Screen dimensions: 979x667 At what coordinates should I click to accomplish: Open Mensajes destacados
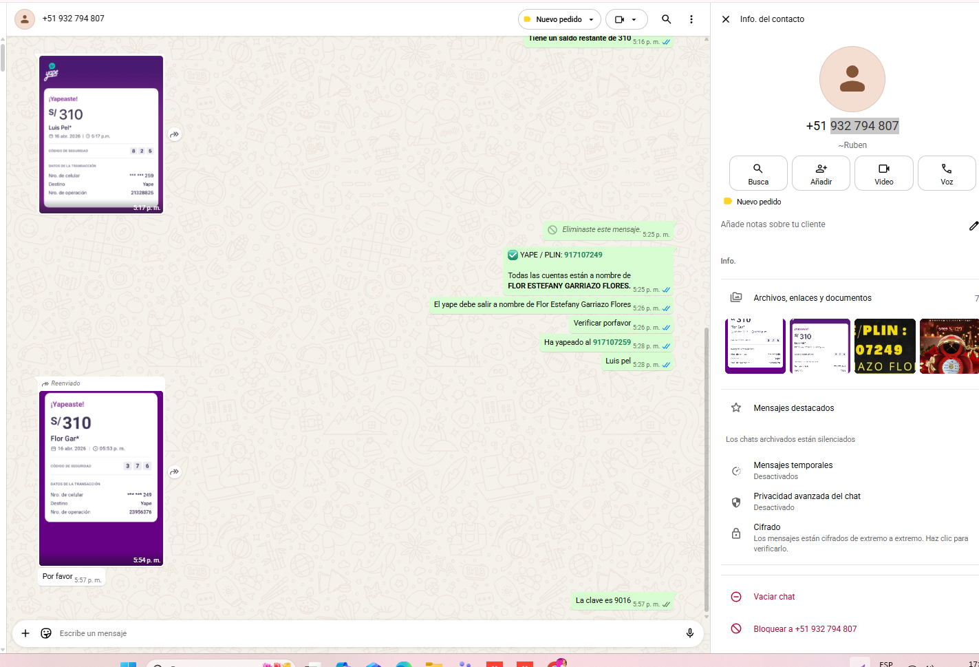(x=793, y=408)
